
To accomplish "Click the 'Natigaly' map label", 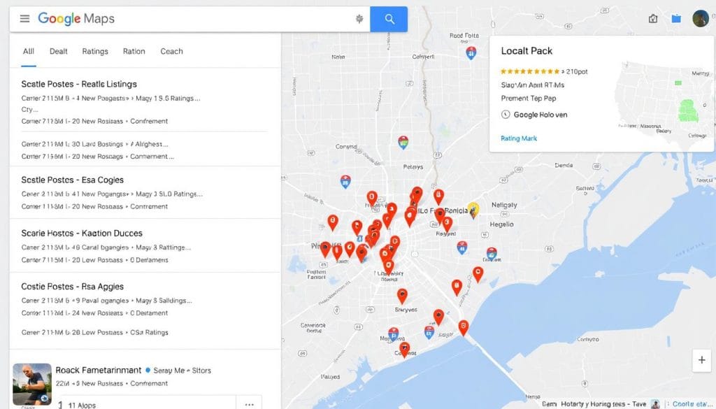I will click(504, 205).
